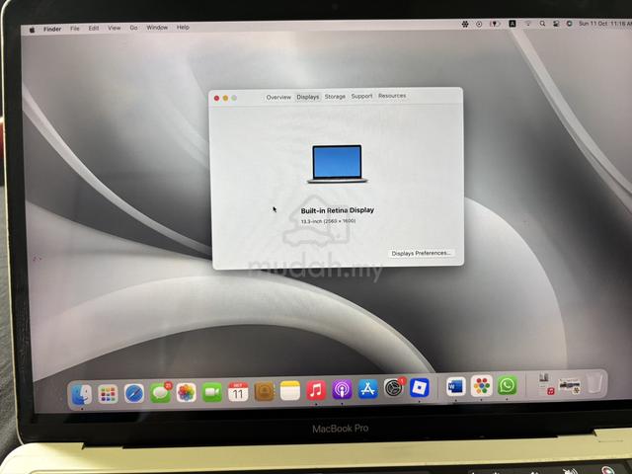Screen dimensions: 632x474
Task: Open Podcasts app in the Dock
Action: click(342, 390)
